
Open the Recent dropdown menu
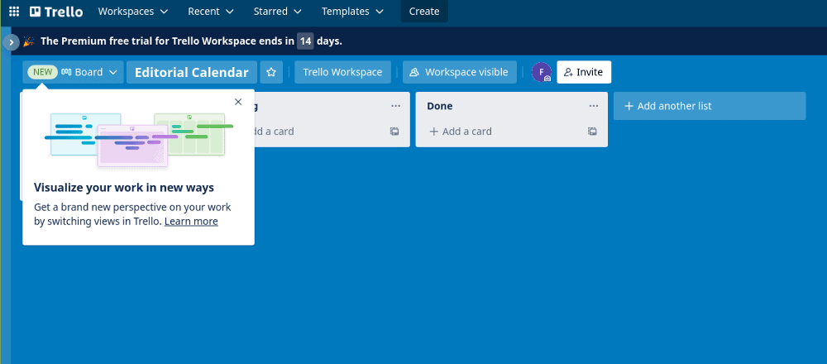click(210, 11)
